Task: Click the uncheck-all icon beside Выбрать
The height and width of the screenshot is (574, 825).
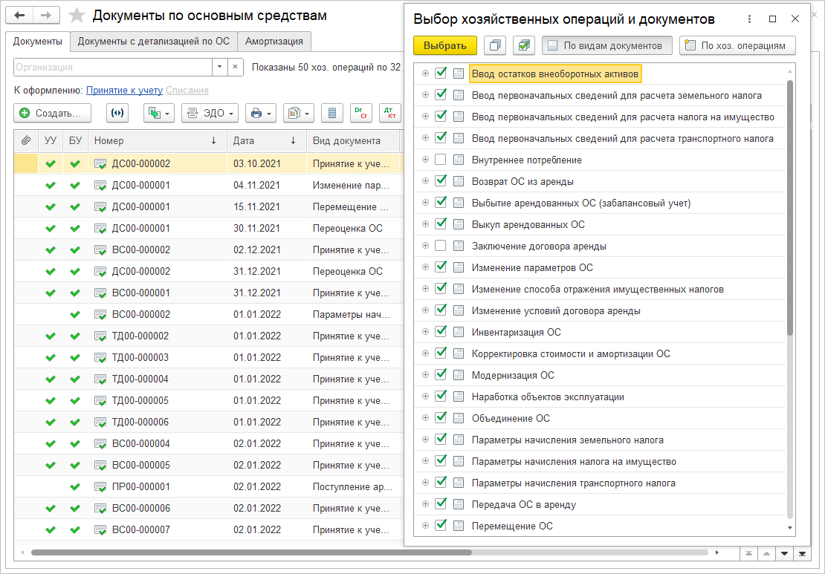Action: pos(495,45)
